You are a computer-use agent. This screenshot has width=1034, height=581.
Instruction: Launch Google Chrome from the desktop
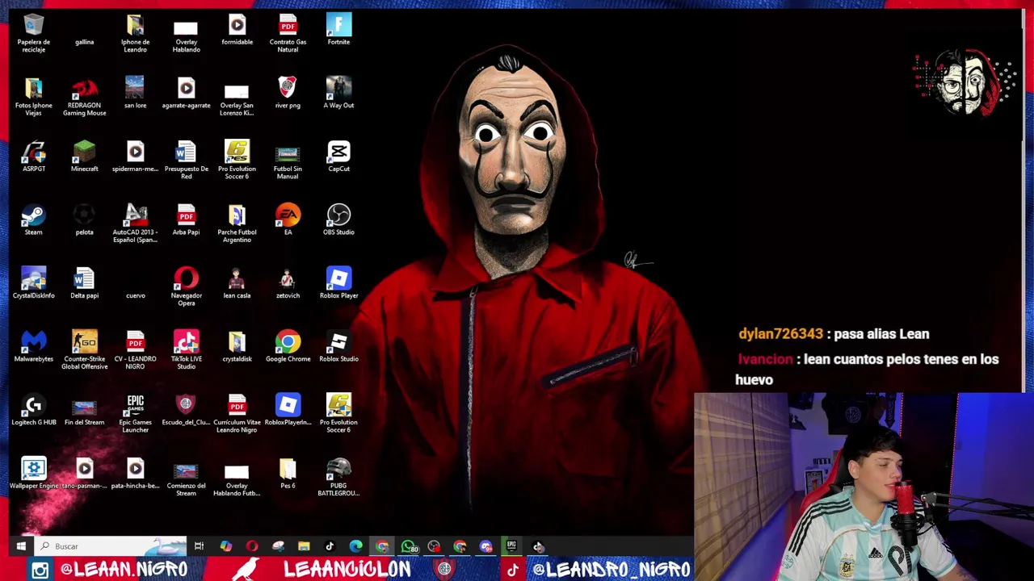point(288,345)
